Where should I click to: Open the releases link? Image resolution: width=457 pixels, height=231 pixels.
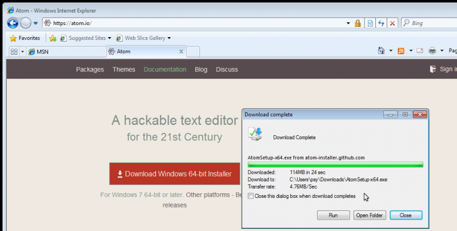(175, 205)
